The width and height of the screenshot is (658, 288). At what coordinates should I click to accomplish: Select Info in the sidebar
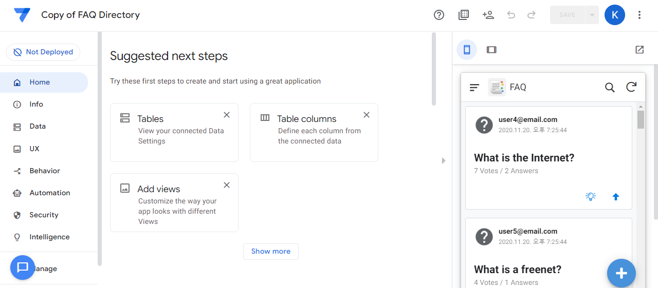(44, 104)
